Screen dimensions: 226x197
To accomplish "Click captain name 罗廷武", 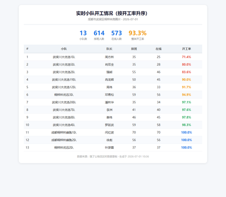I will 109,125.
